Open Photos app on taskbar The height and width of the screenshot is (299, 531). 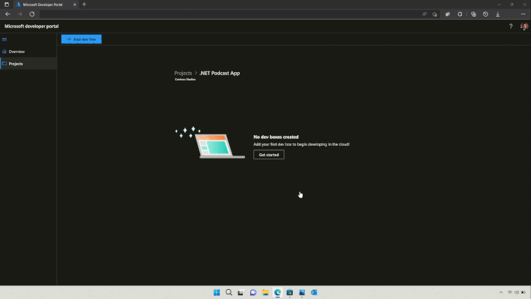(302, 292)
